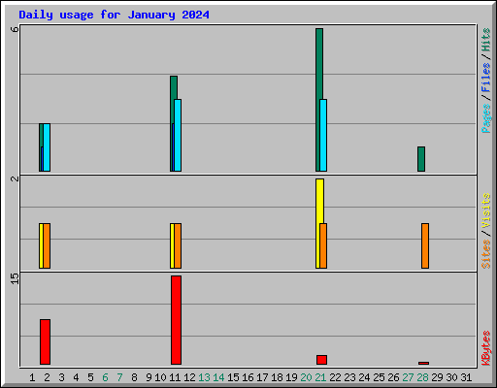Click the 'Sites' legend label
Viewport: 497px width, 388px height.
(486, 254)
